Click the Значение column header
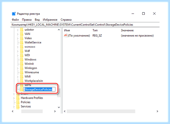This screenshot has height=124, width=170. pyautogui.click(x=127, y=30)
